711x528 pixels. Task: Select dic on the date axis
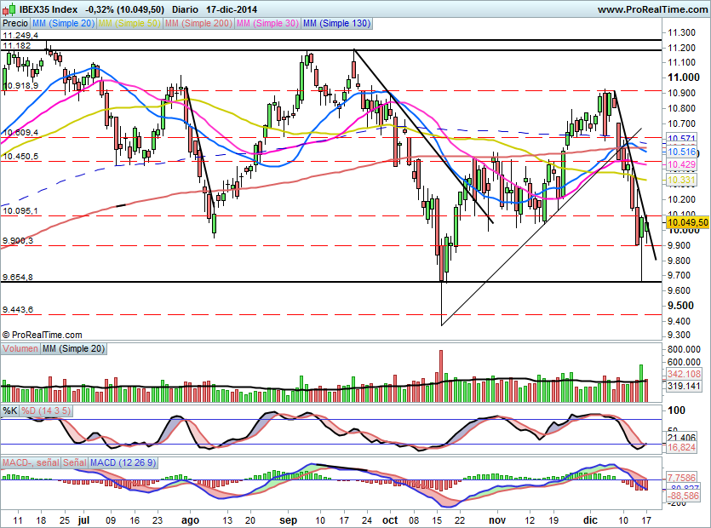click(x=591, y=519)
